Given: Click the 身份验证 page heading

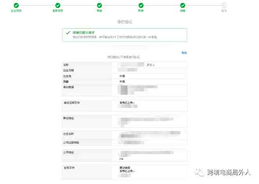Looking at the screenshot, I should [x=125, y=22].
